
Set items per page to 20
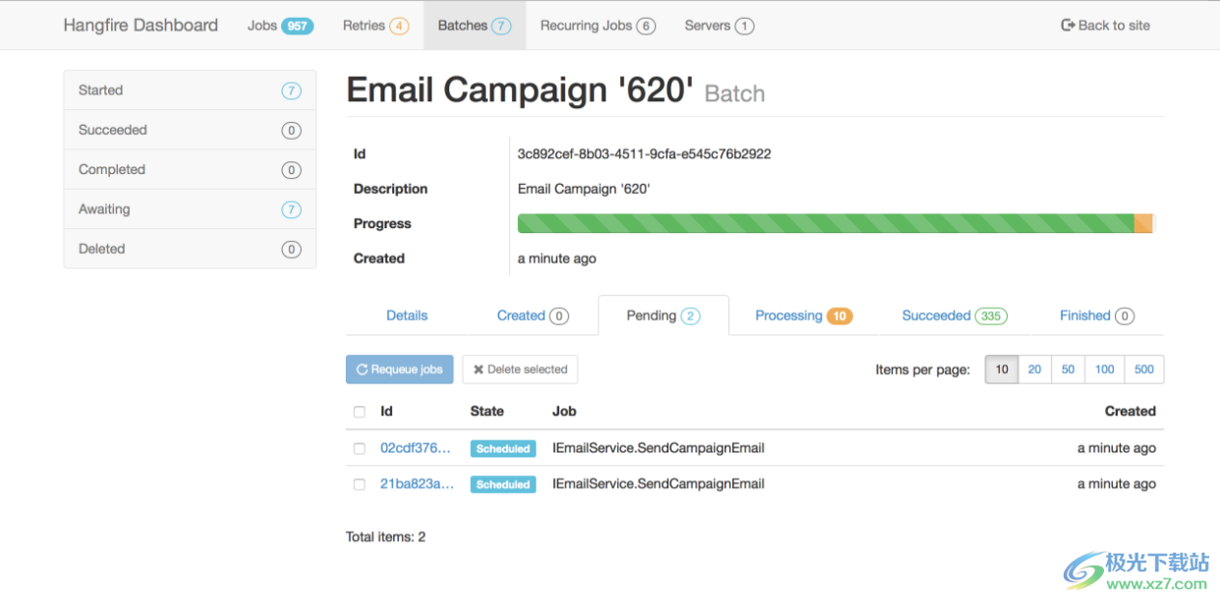1035,370
